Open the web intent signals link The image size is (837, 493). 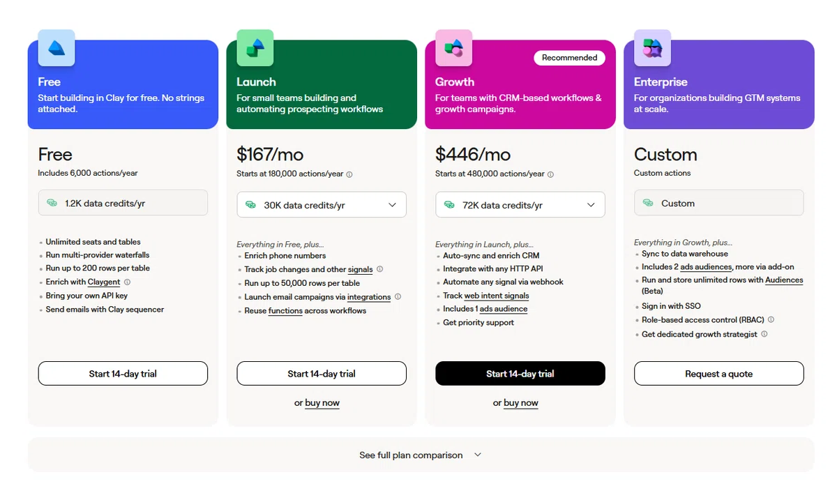497,296
